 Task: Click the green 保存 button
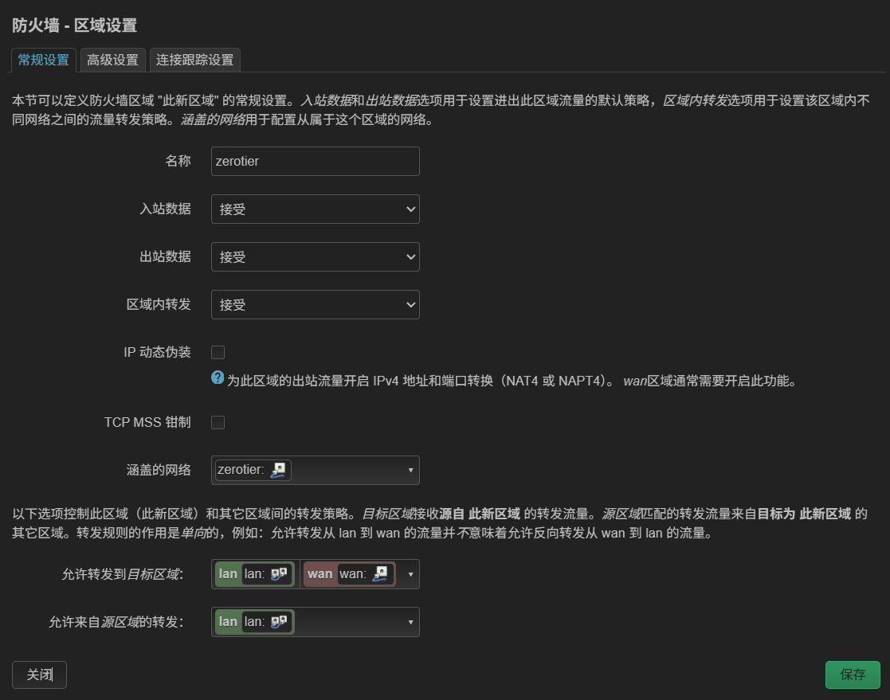853,675
